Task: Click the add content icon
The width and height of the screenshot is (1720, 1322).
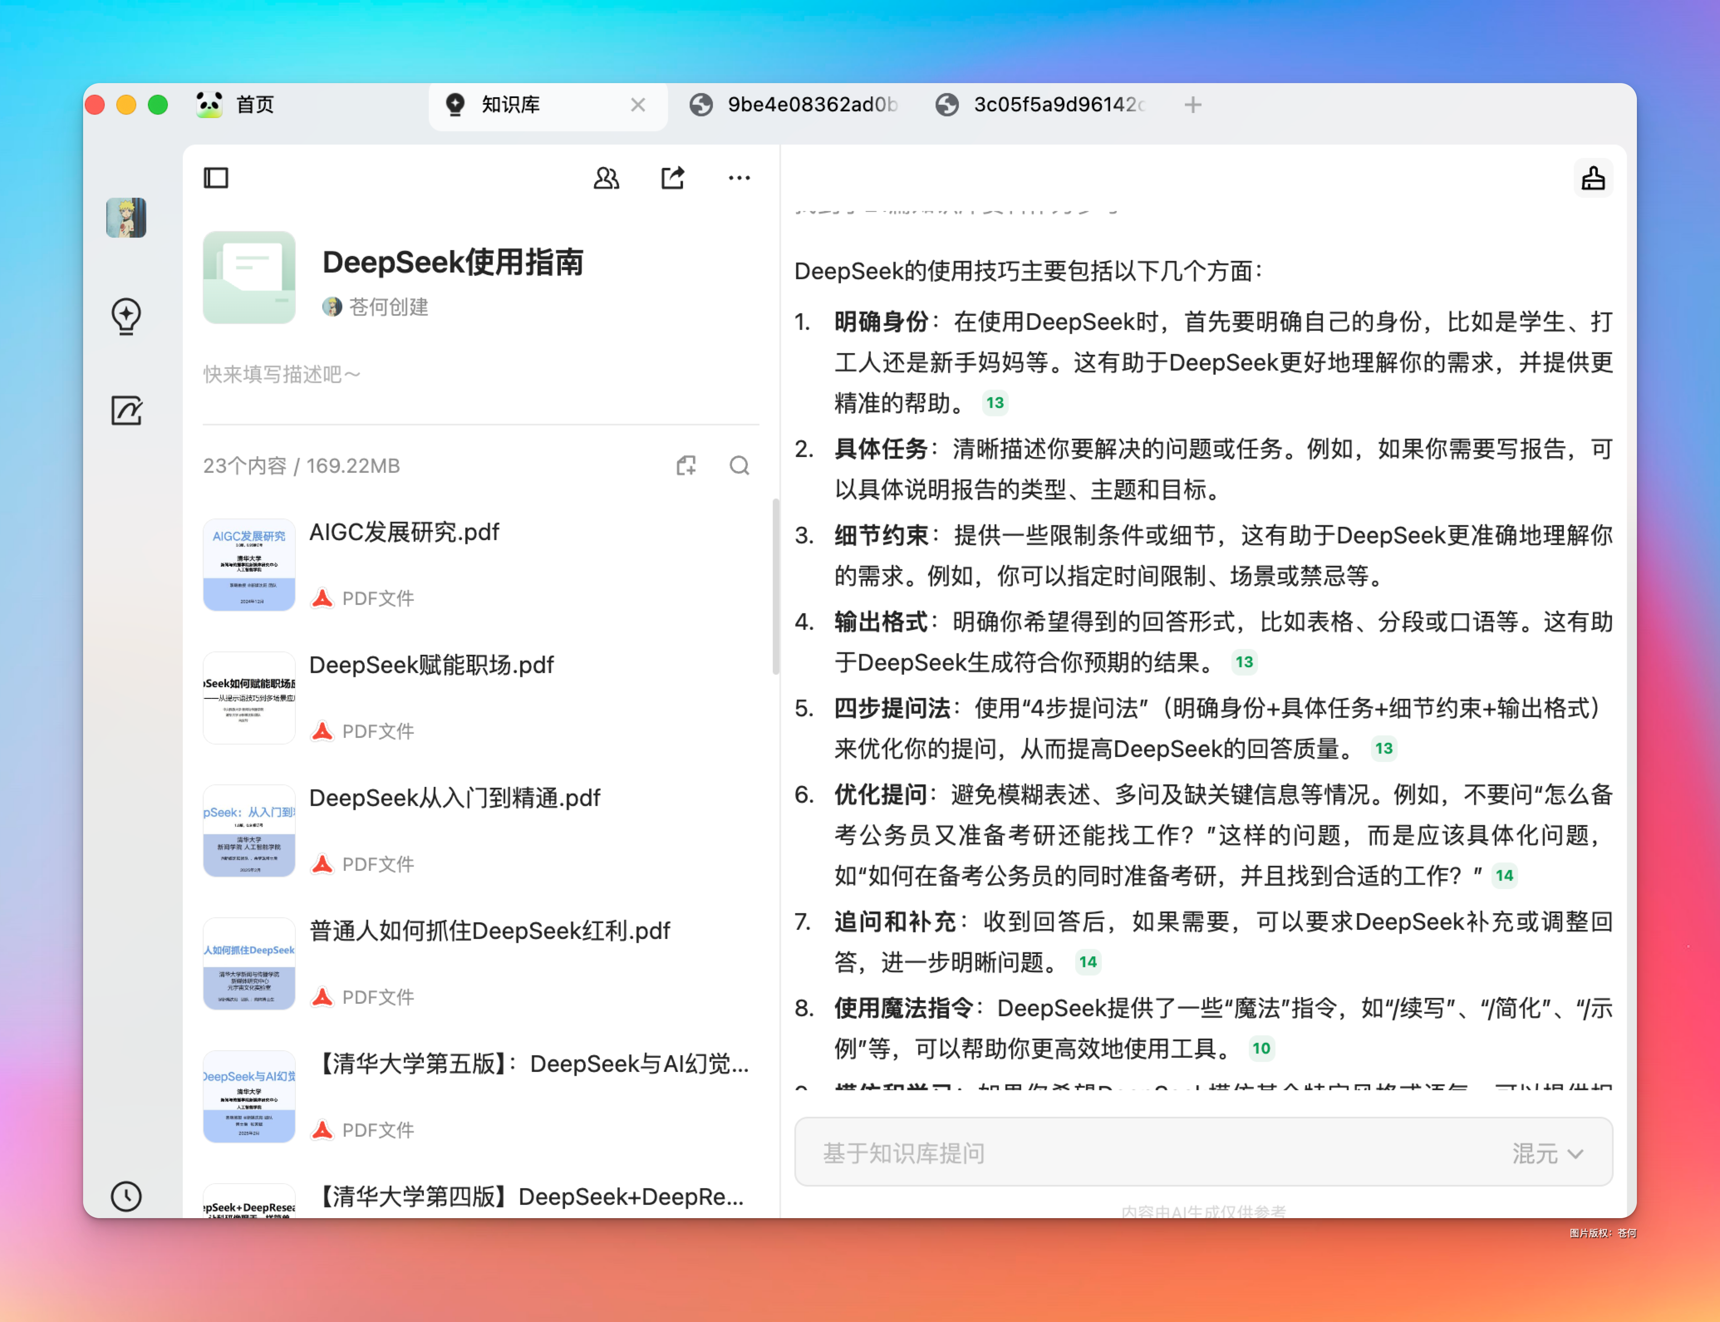Action: (x=686, y=466)
